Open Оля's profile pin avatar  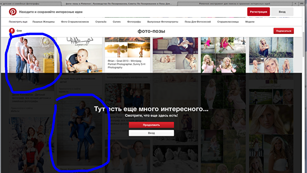[12, 30]
